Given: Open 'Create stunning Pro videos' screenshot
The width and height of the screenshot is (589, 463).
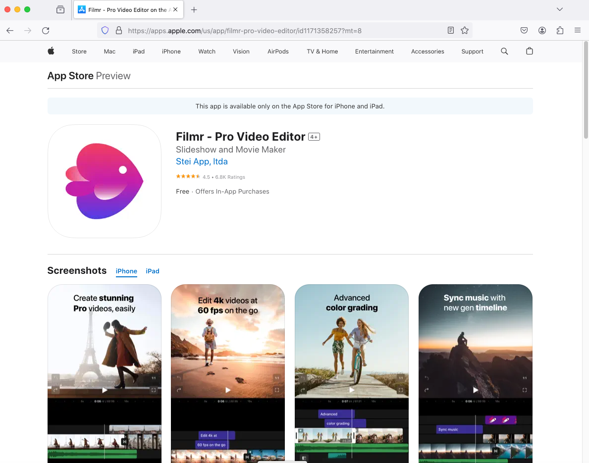Looking at the screenshot, I should [x=105, y=374].
